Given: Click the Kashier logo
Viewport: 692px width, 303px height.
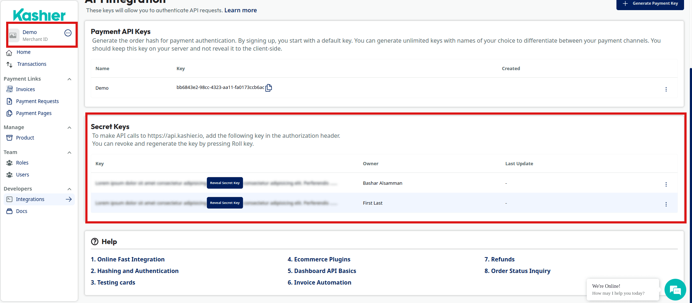Looking at the screenshot, I should (39, 15).
